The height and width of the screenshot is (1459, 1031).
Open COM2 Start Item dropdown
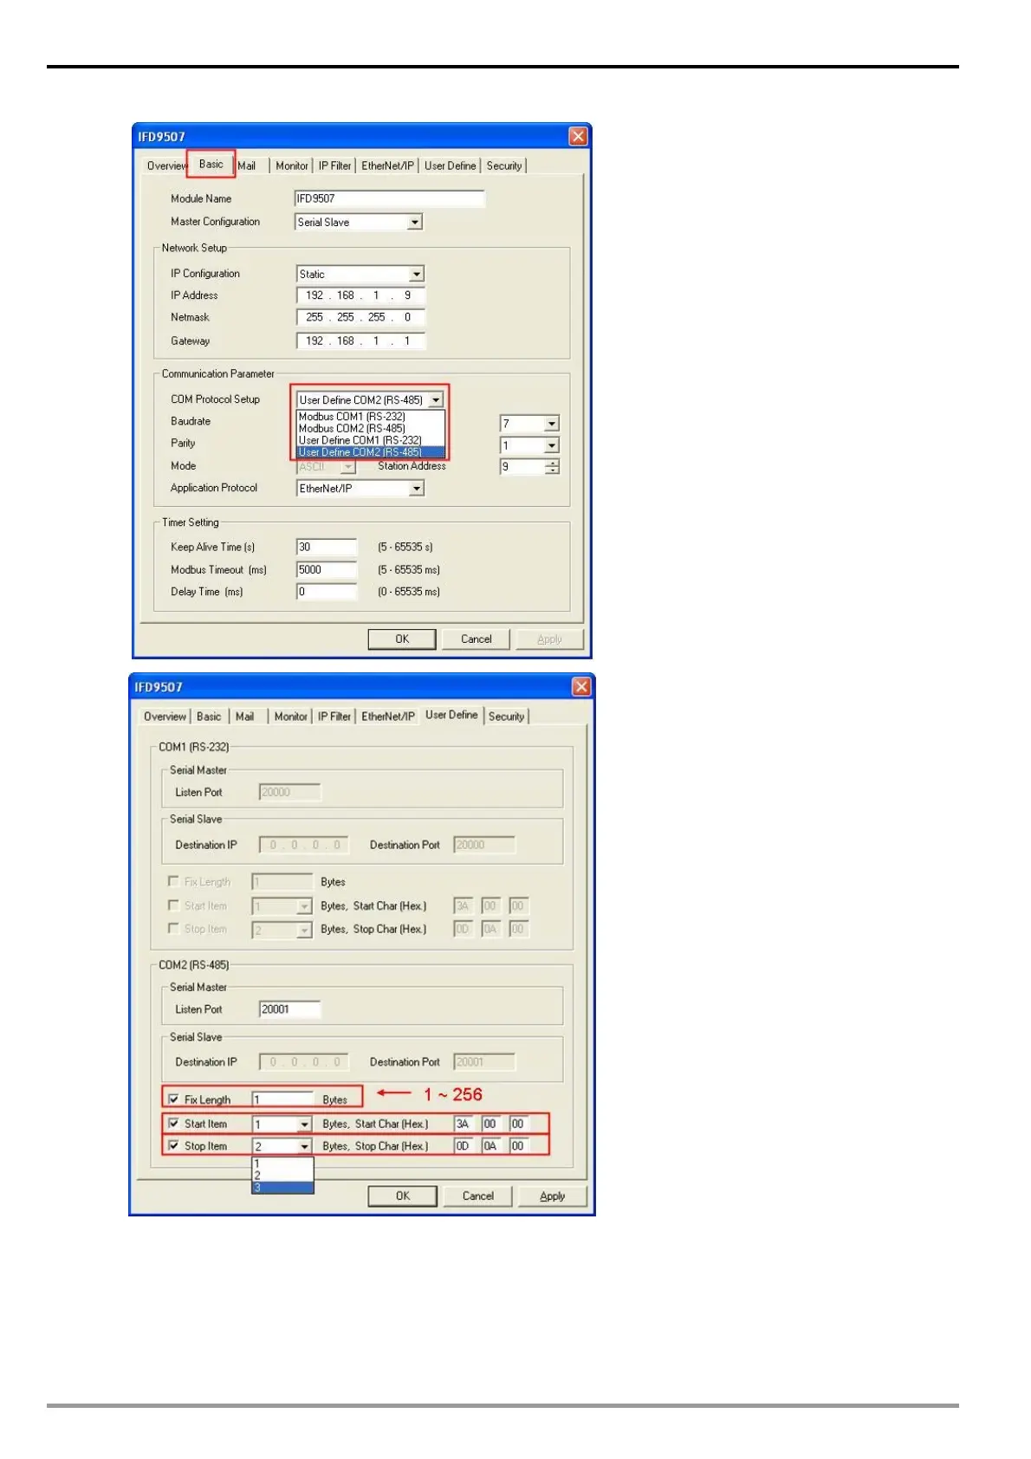pos(304,1125)
